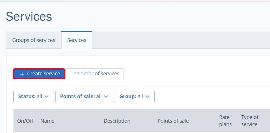Click the chevron arrow in Points of sale filter
This screenshot has width=270, height=133.
point(106,96)
